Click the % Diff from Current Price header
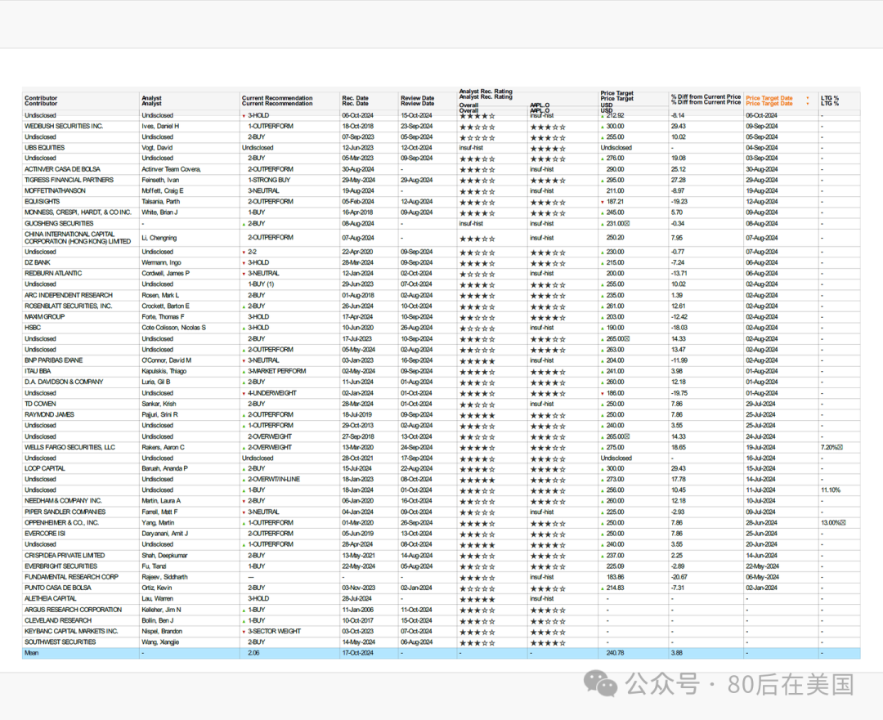Image resolution: width=883 pixels, height=720 pixels. (706, 100)
